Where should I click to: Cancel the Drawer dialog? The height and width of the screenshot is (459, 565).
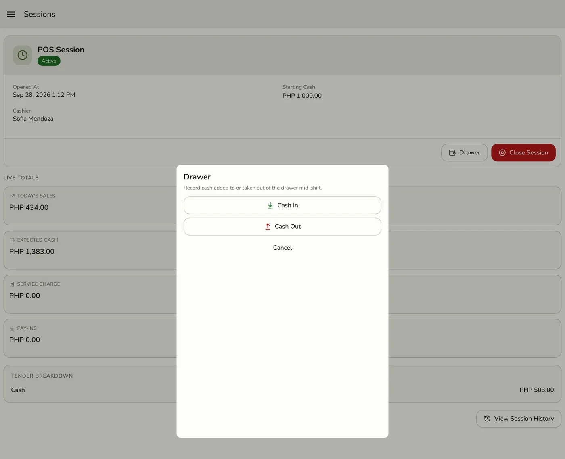(282, 248)
